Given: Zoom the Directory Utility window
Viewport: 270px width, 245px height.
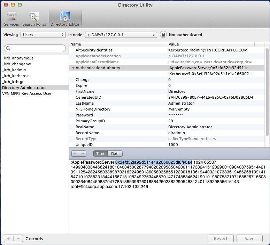Looking at the screenshot, I should (20, 5).
